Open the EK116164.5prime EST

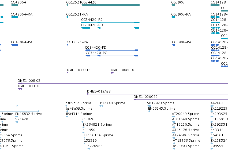coord(85,138)
